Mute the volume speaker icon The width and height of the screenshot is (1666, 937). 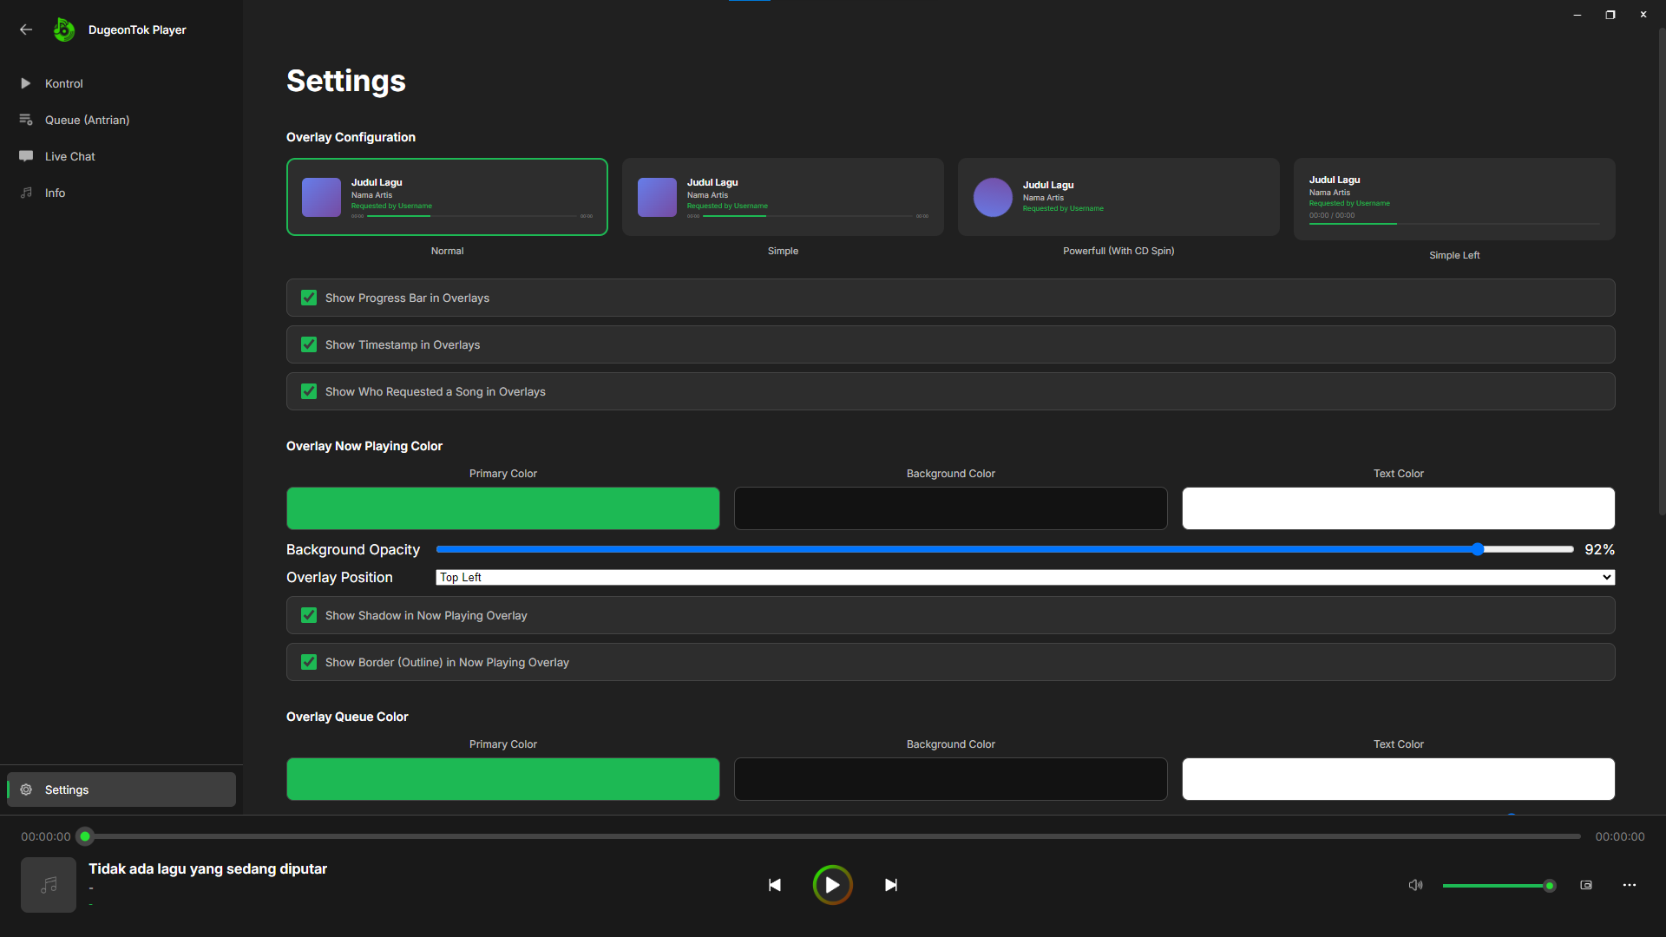pyautogui.click(x=1415, y=885)
